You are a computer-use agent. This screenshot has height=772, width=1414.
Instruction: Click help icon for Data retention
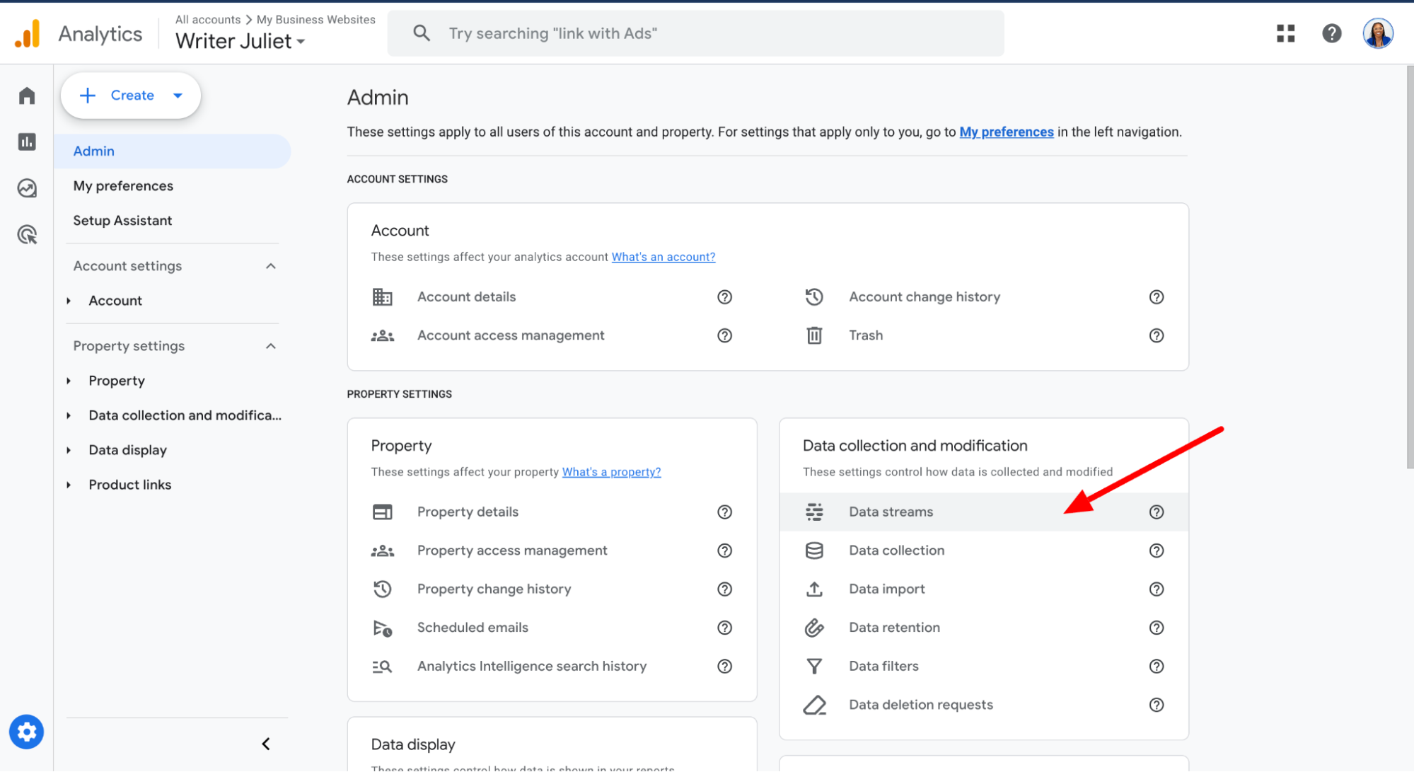click(x=1157, y=628)
